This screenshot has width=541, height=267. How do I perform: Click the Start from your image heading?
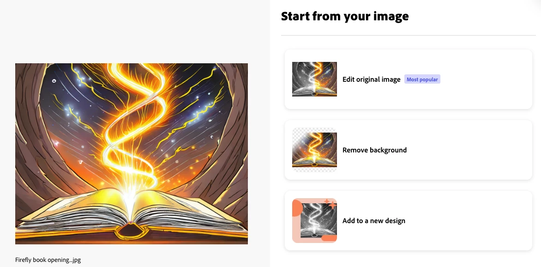(345, 16)
